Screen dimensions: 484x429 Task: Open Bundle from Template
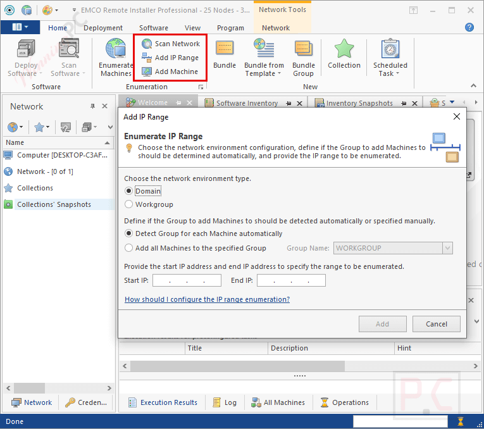tap(264, 58)
